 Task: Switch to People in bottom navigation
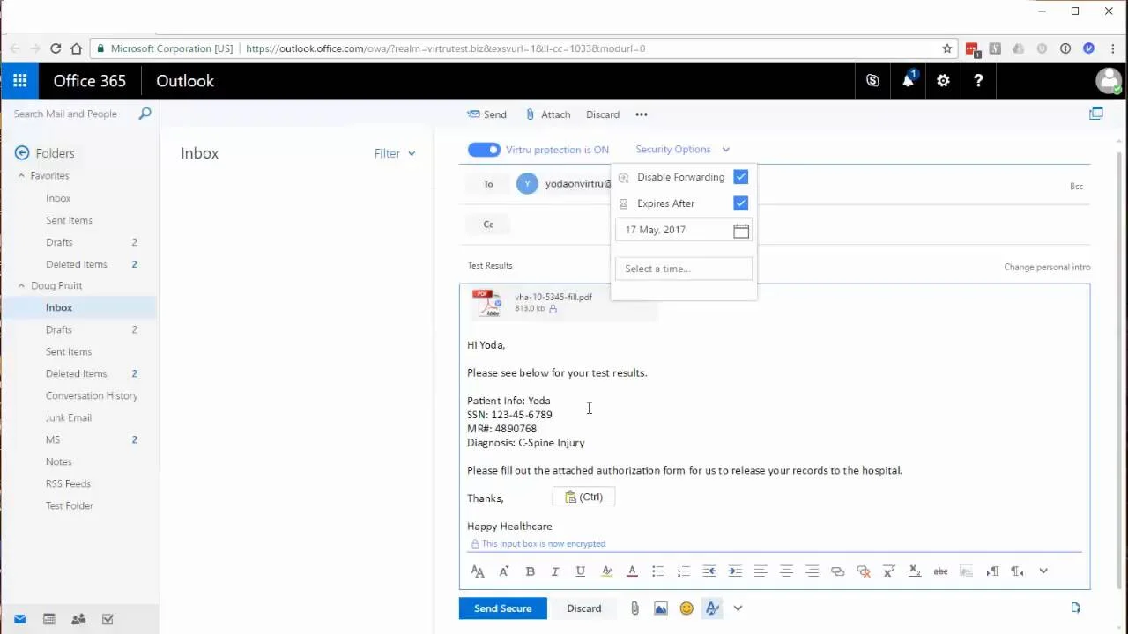pos(78,619)
